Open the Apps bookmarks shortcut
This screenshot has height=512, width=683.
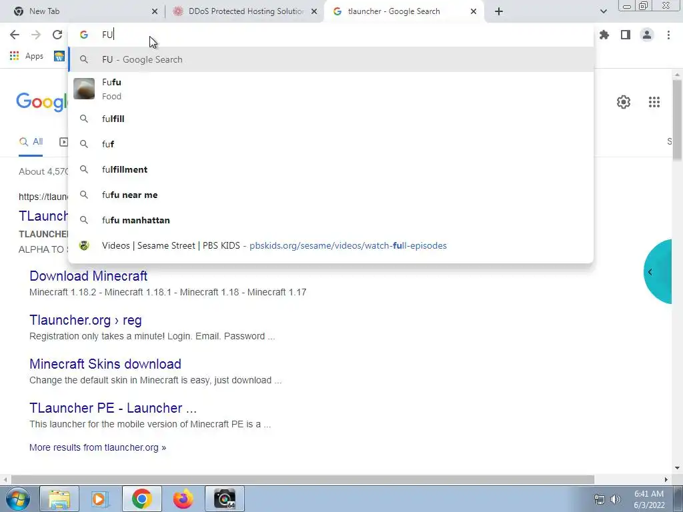27,56
